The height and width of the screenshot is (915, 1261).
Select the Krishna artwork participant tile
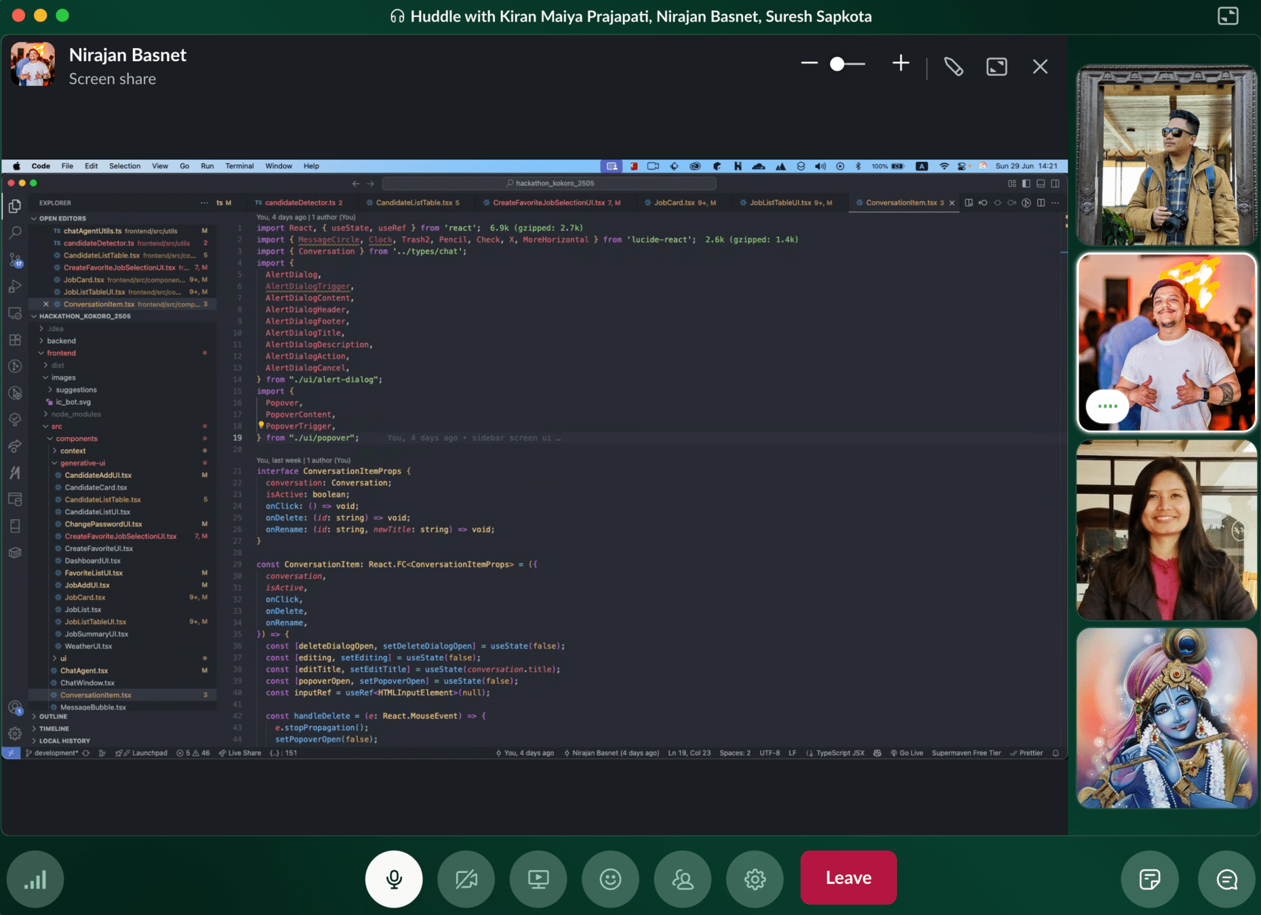(1167, 718)
